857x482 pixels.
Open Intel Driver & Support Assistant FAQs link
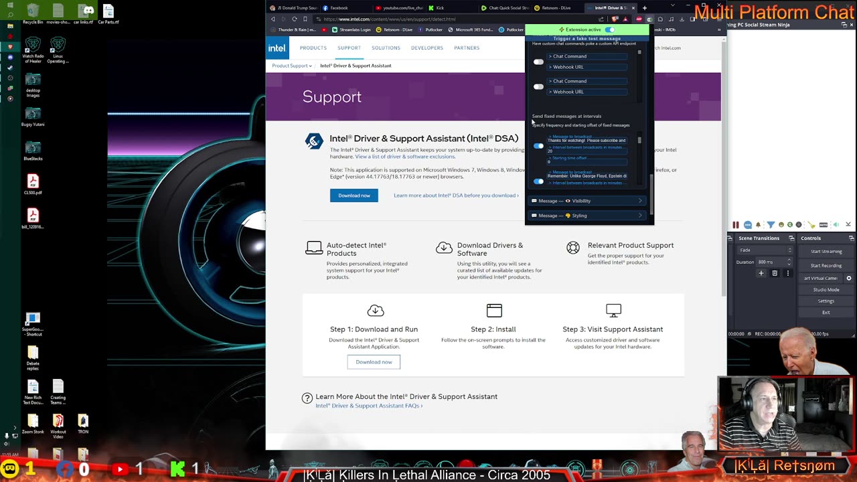[x=369, y=406]
